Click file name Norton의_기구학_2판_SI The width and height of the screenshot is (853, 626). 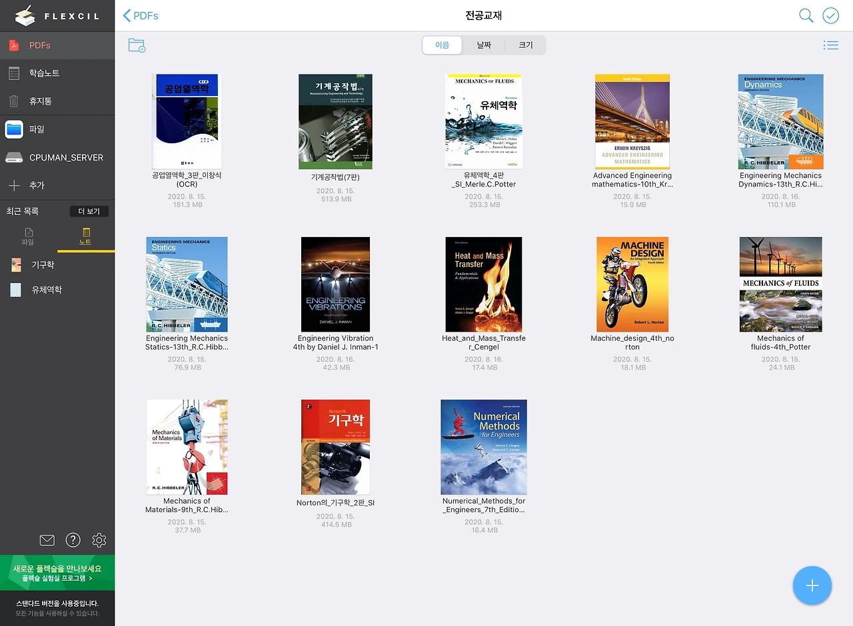(x=335, y=503)
